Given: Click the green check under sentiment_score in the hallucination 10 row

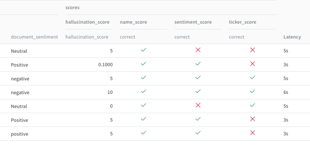Looking at the screenshot, I should pyautogui.click(x=198, y=91).
